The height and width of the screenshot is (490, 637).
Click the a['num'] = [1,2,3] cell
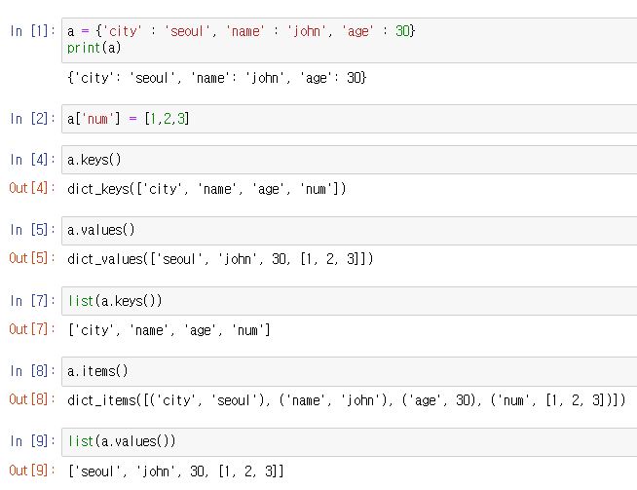coord(349,119)
